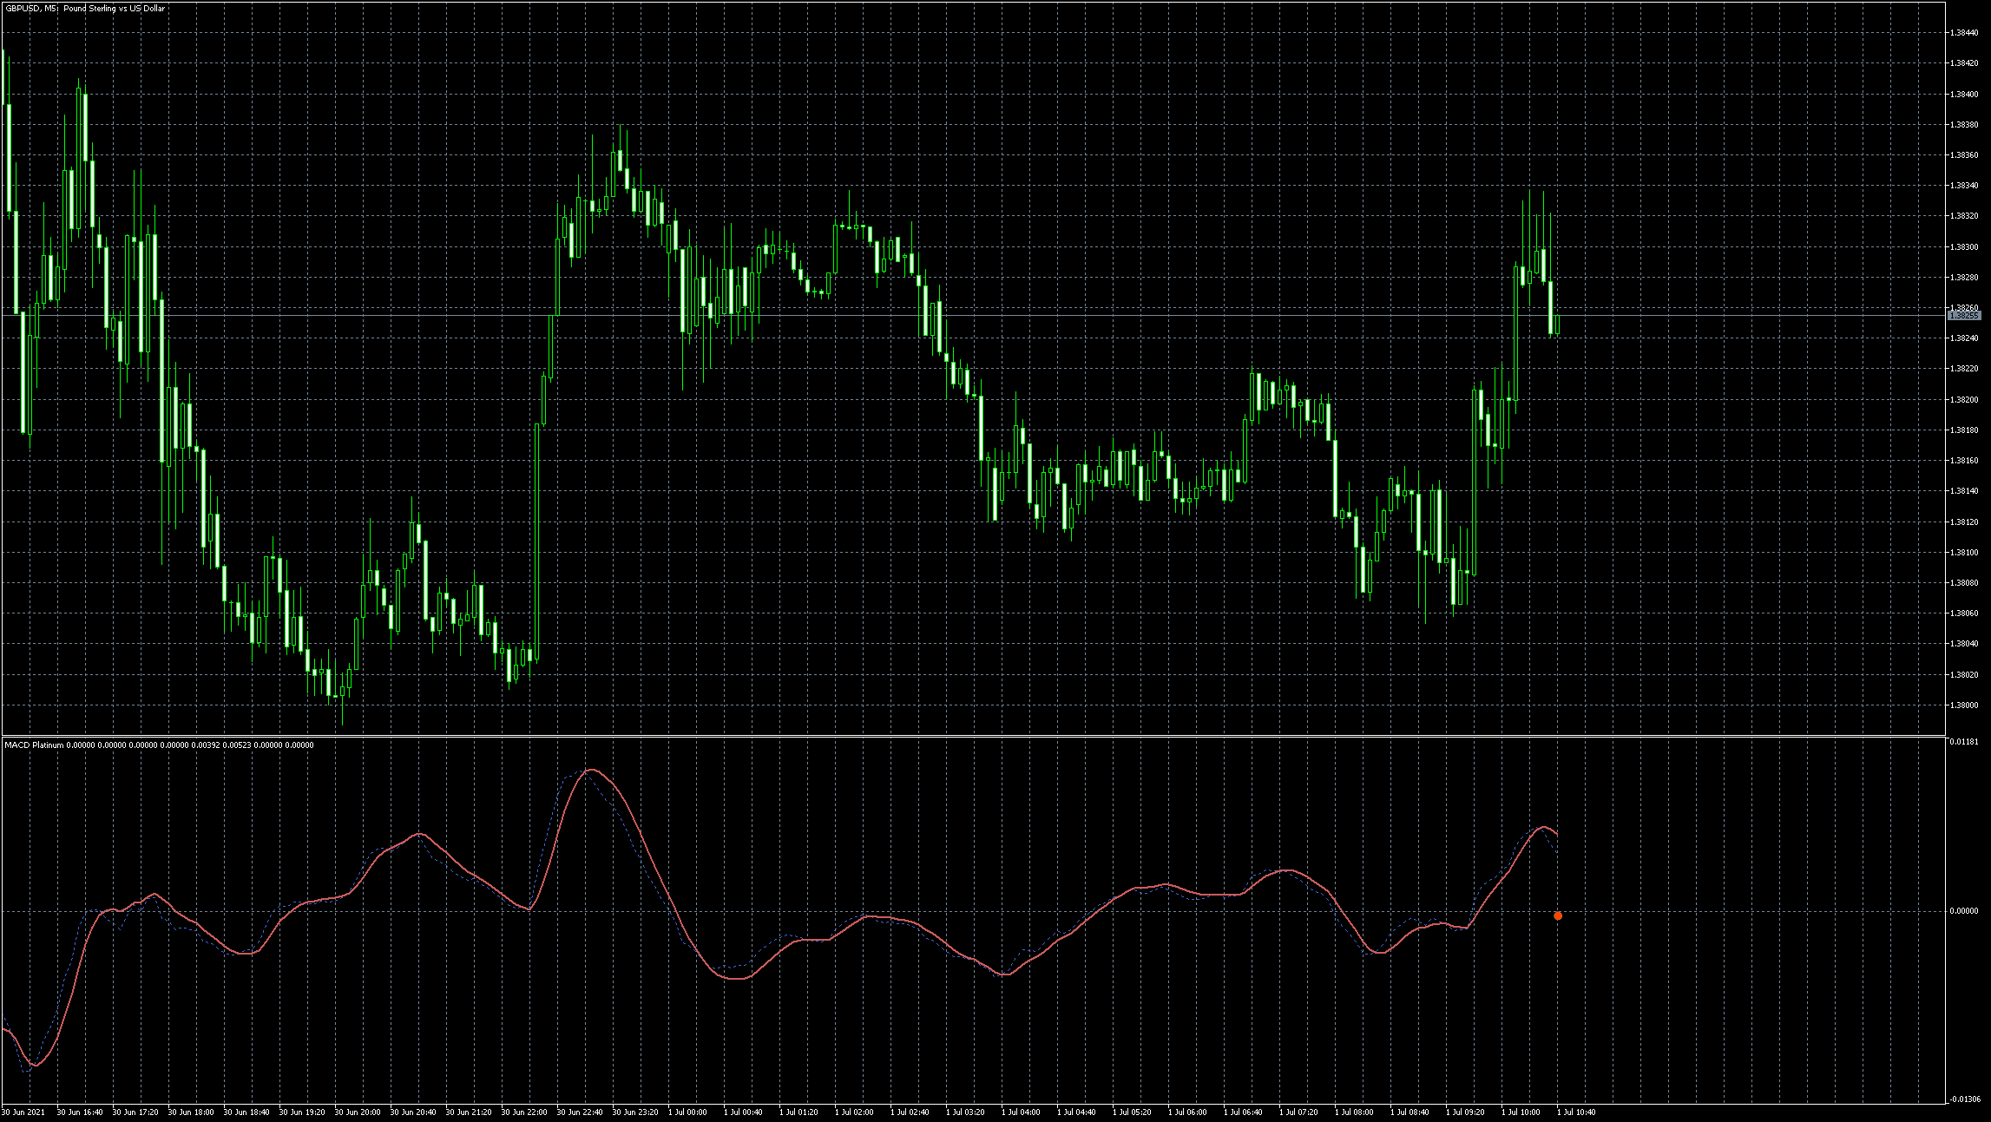Click the 1.38200 price axis label
1991x1122 pixels.
[x=1963, y=400]
